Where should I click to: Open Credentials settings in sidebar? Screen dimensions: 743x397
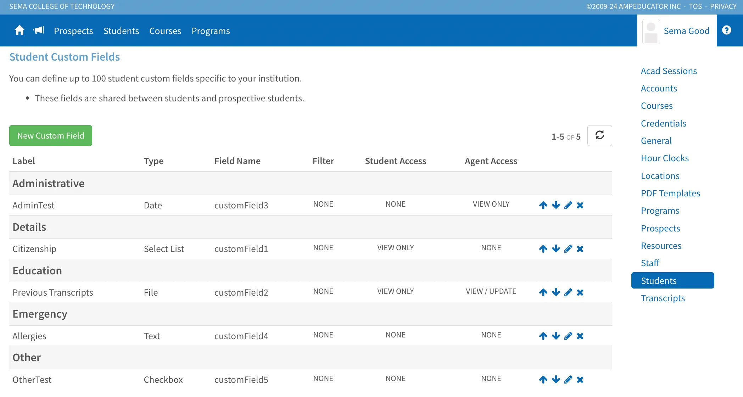click(x=663, y=123)
